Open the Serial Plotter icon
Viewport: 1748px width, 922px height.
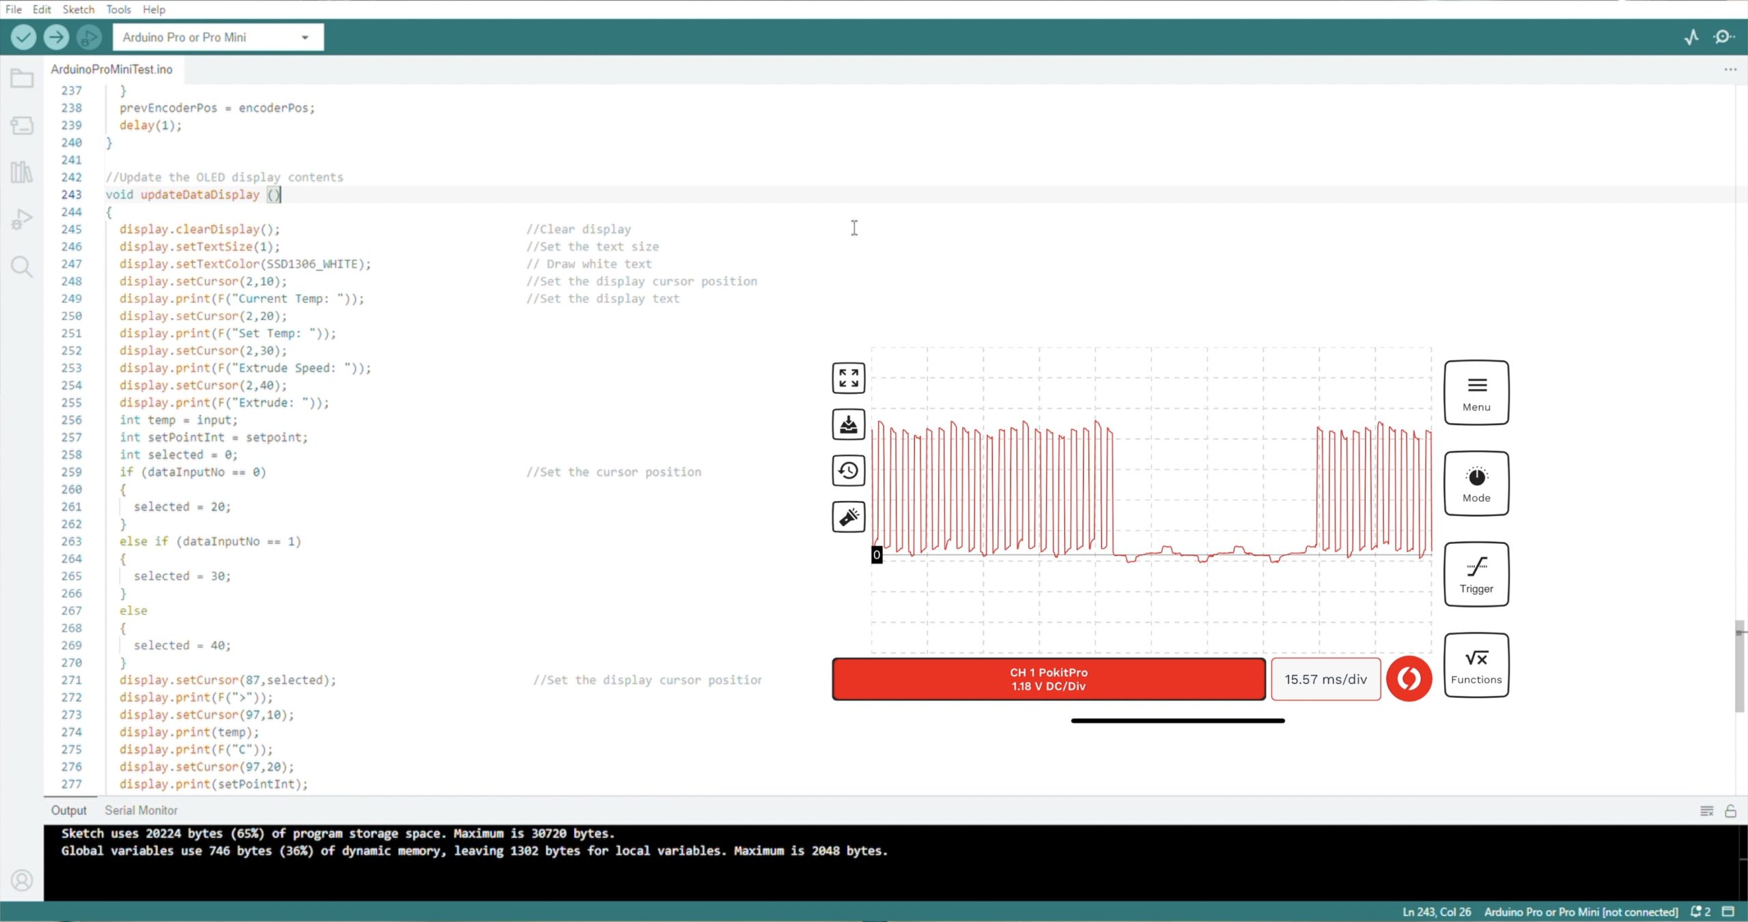click(1691, 37)
